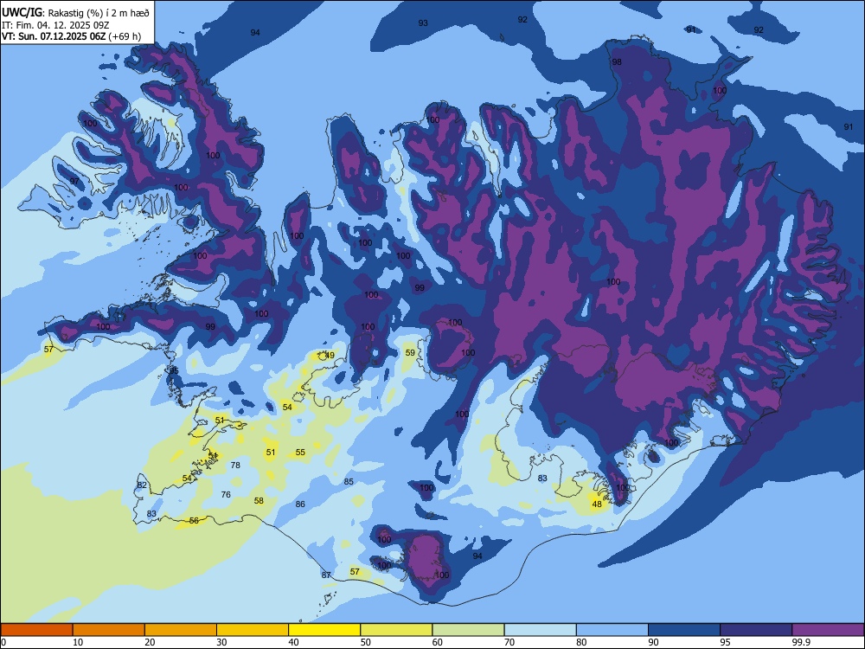Click the dark indigo 95–99.9 legend swatch
Viewport: 865px width, 649px height.
pos(756,630)
